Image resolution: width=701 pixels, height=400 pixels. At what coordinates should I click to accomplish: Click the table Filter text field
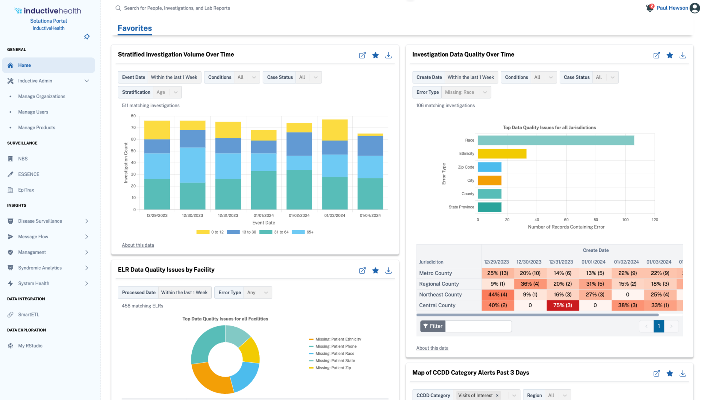479,326
